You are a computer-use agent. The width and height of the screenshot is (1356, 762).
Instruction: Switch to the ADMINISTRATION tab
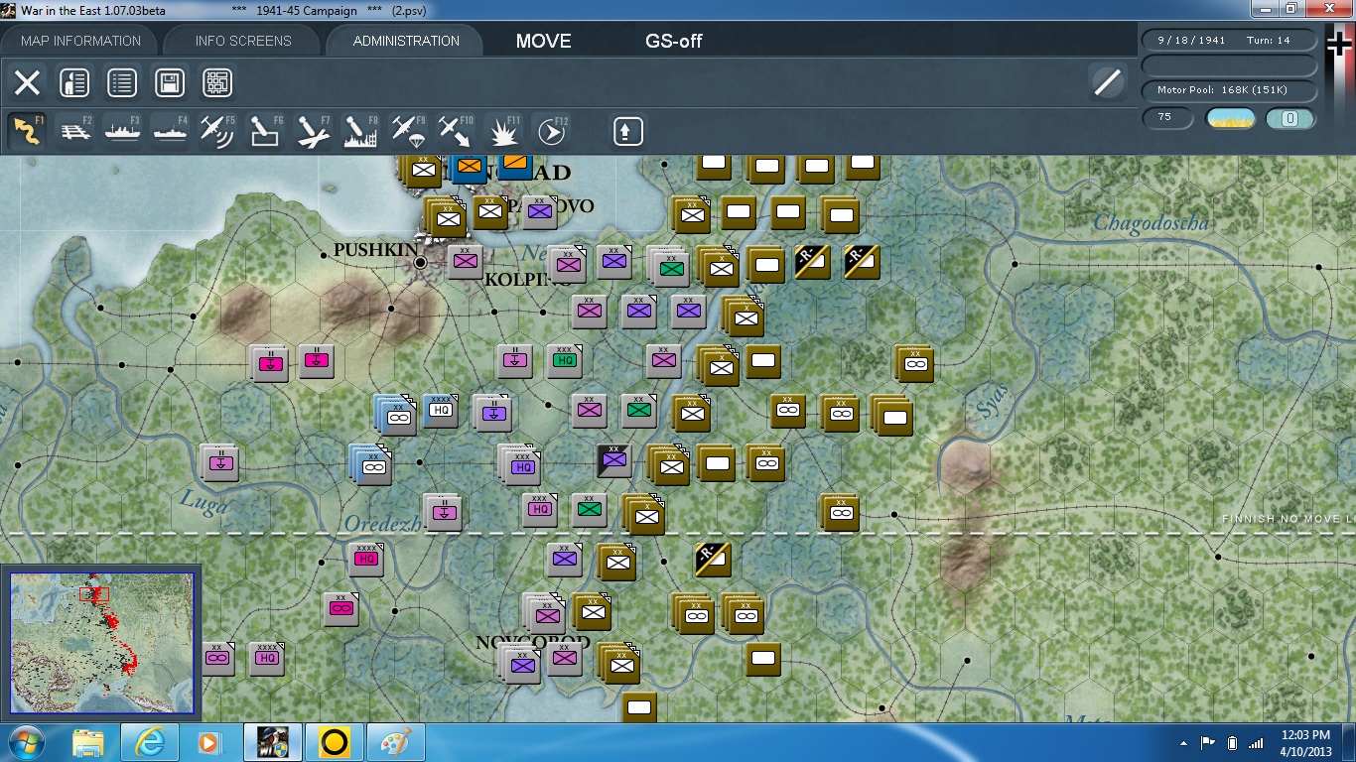[406, 41]
